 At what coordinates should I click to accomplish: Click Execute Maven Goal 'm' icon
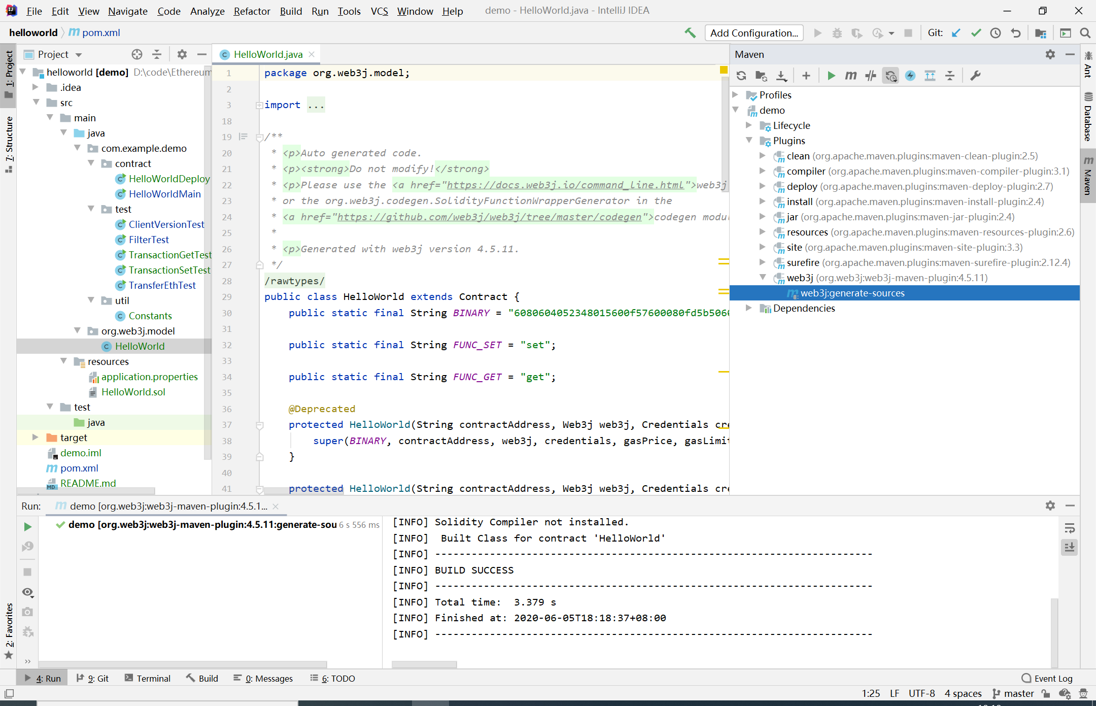(x=851, y=76)
